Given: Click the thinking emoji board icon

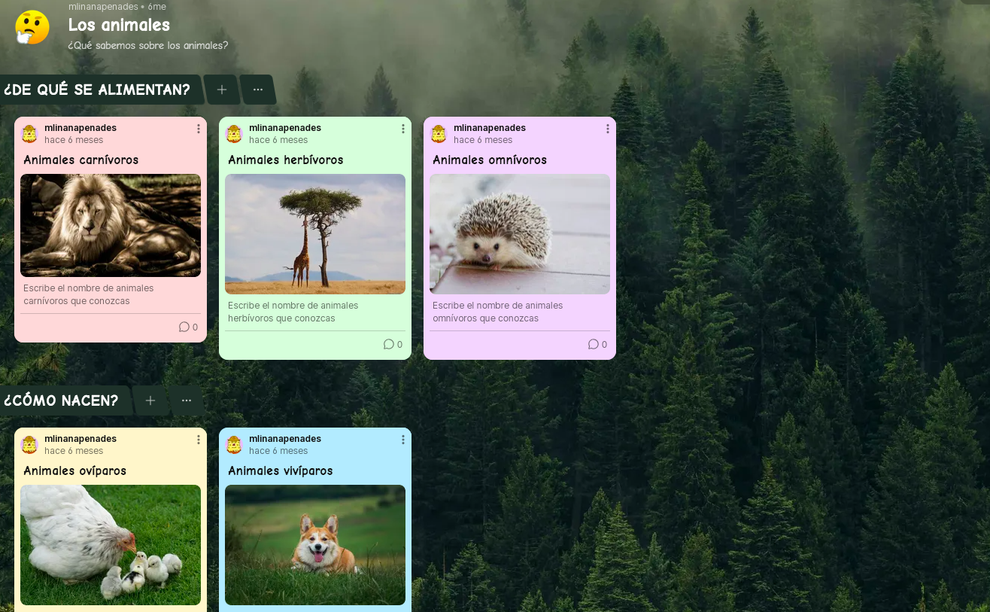Looking at the screenshot, I should point(32,27).
